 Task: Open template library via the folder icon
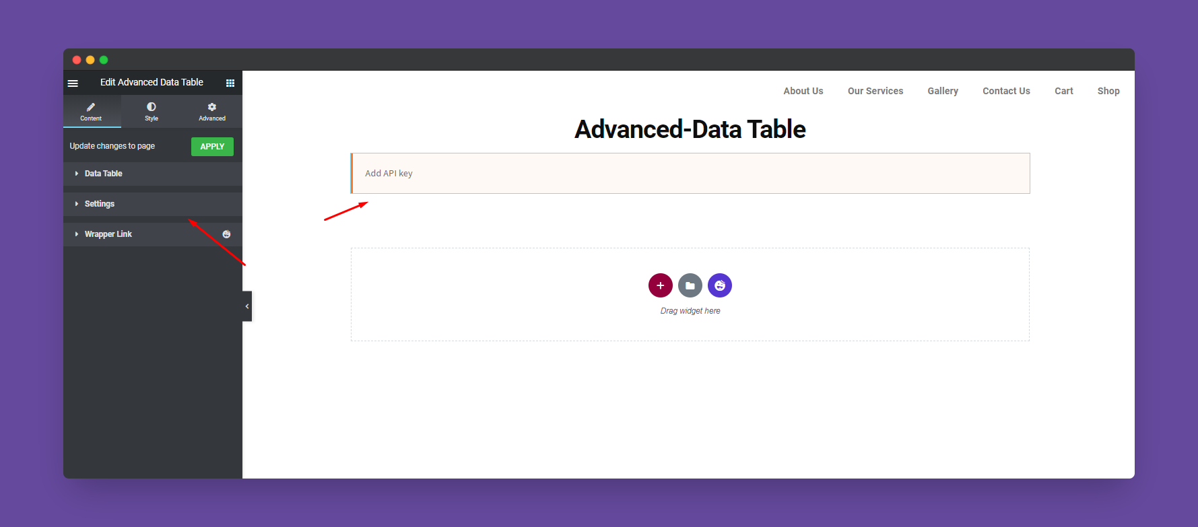(690, 285)
